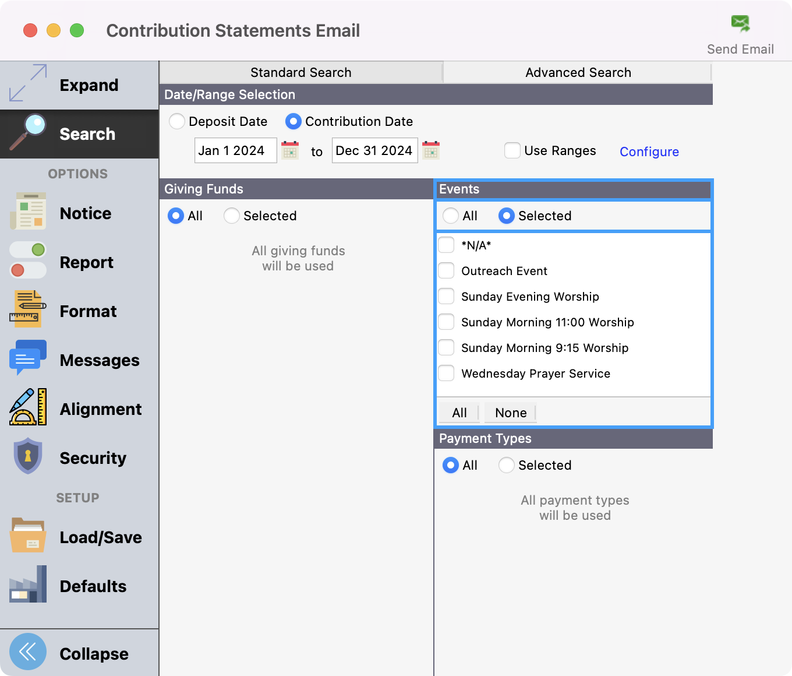Open the Defaults factory icon

28,585
